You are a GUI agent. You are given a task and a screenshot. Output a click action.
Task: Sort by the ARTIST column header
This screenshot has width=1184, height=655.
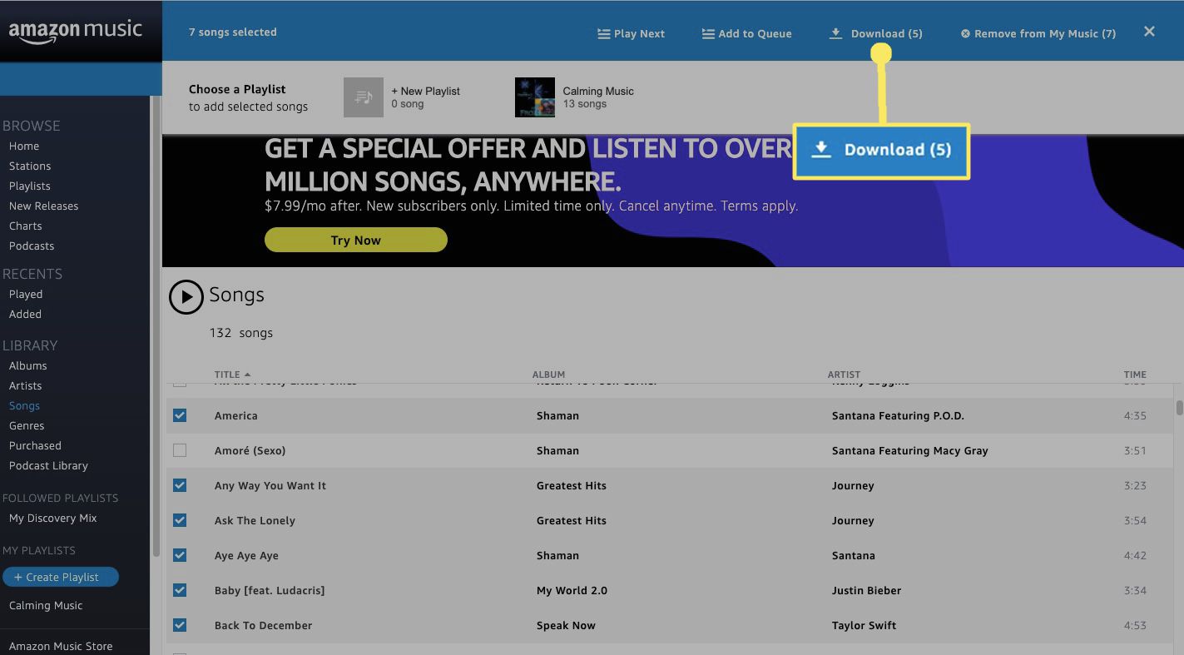tap(844, 375)
